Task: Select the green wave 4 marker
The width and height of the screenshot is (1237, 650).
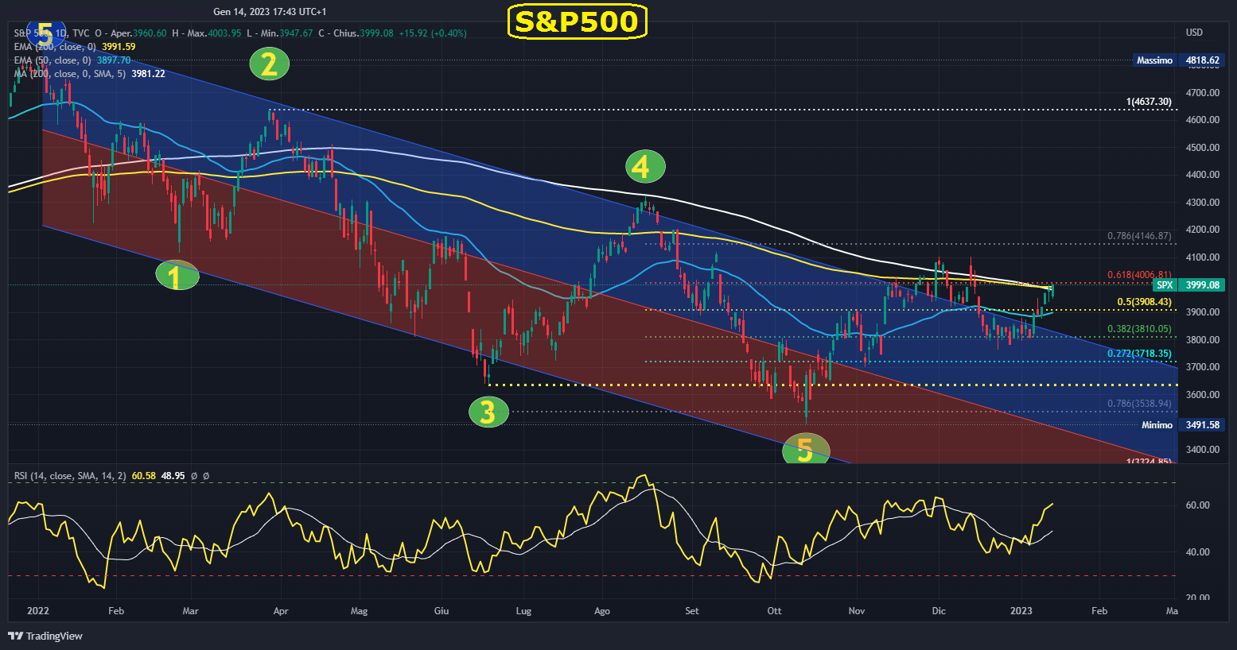Action: [645, 167]
